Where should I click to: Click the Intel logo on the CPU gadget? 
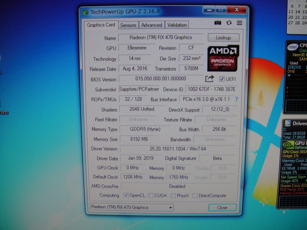(x=293, y=47)
